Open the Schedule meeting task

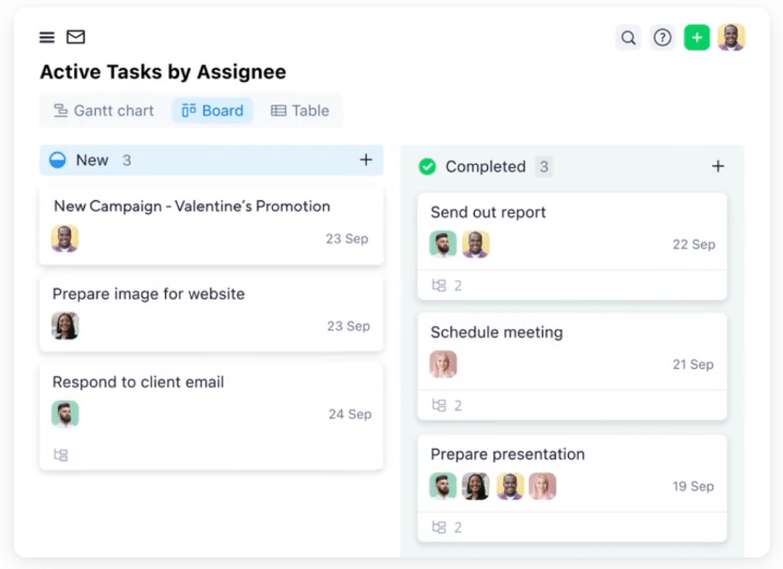(x=572, y=366)
